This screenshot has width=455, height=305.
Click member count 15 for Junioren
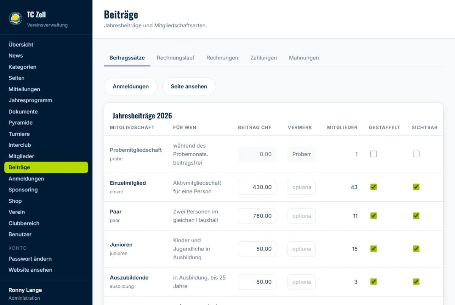355,249
